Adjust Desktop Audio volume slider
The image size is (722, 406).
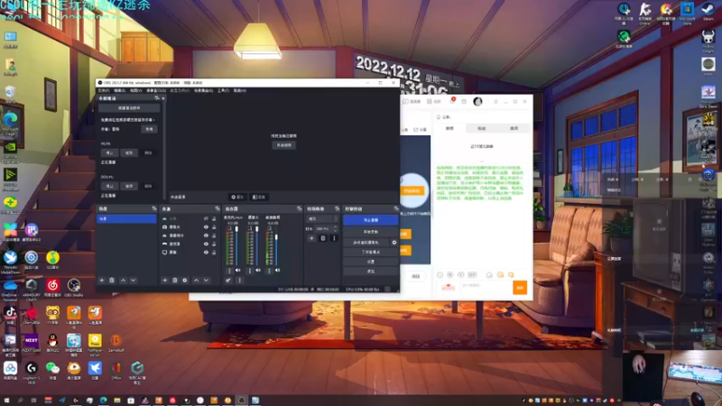click(276, 245)
